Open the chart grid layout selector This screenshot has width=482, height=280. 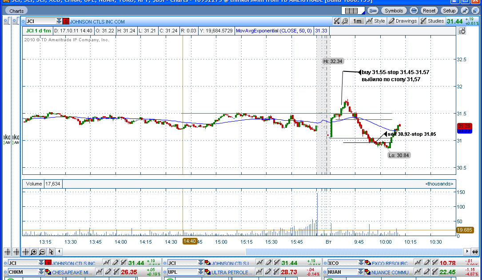point(353,11)
